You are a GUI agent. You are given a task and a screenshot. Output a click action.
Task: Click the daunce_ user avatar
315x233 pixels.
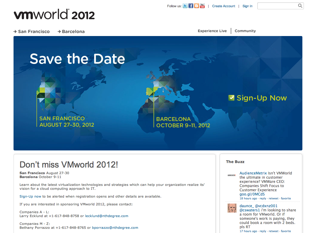(x=232, y=208)
